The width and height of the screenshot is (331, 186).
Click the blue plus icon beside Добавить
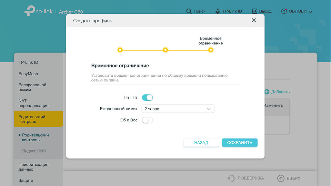point(267,92)
